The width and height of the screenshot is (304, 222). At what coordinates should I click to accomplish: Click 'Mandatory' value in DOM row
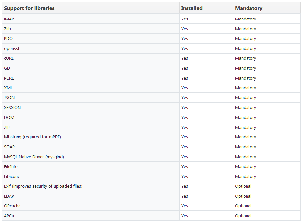point(246,118)
